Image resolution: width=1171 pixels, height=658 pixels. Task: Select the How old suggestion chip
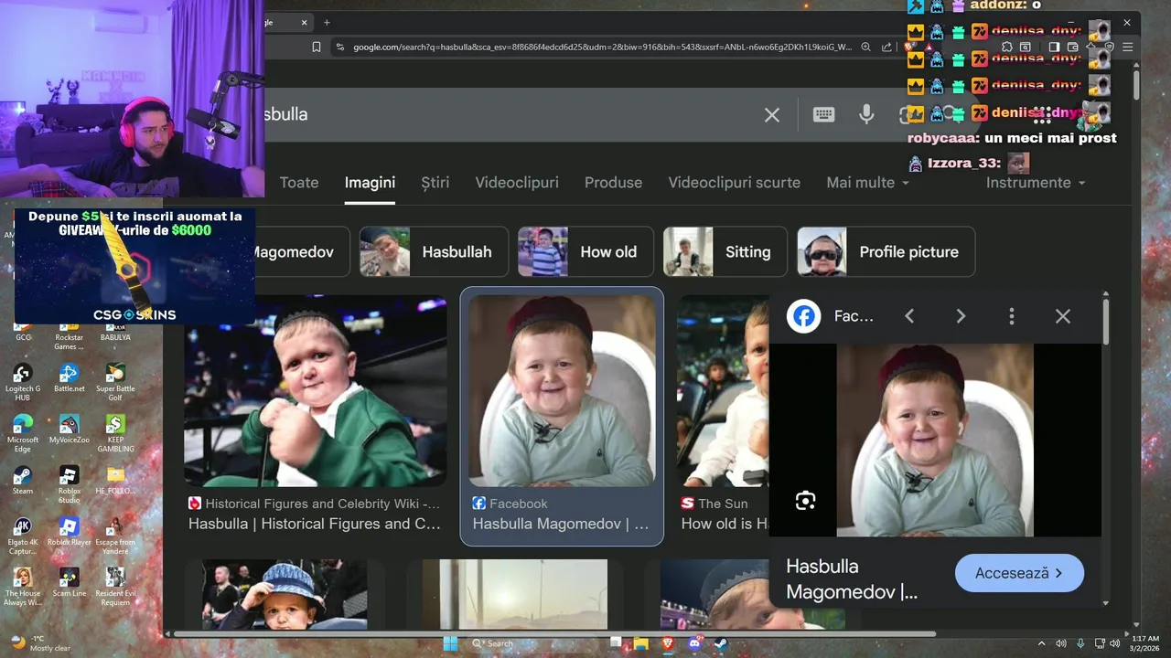[x=585, y=251]
